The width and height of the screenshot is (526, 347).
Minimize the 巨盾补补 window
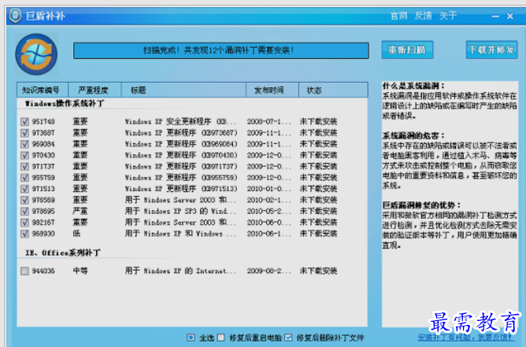click(495, 16)
